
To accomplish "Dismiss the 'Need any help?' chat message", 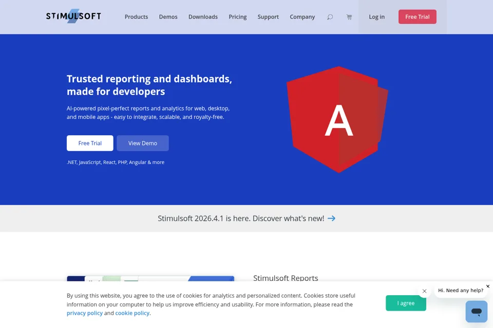I will coord(488,286).
